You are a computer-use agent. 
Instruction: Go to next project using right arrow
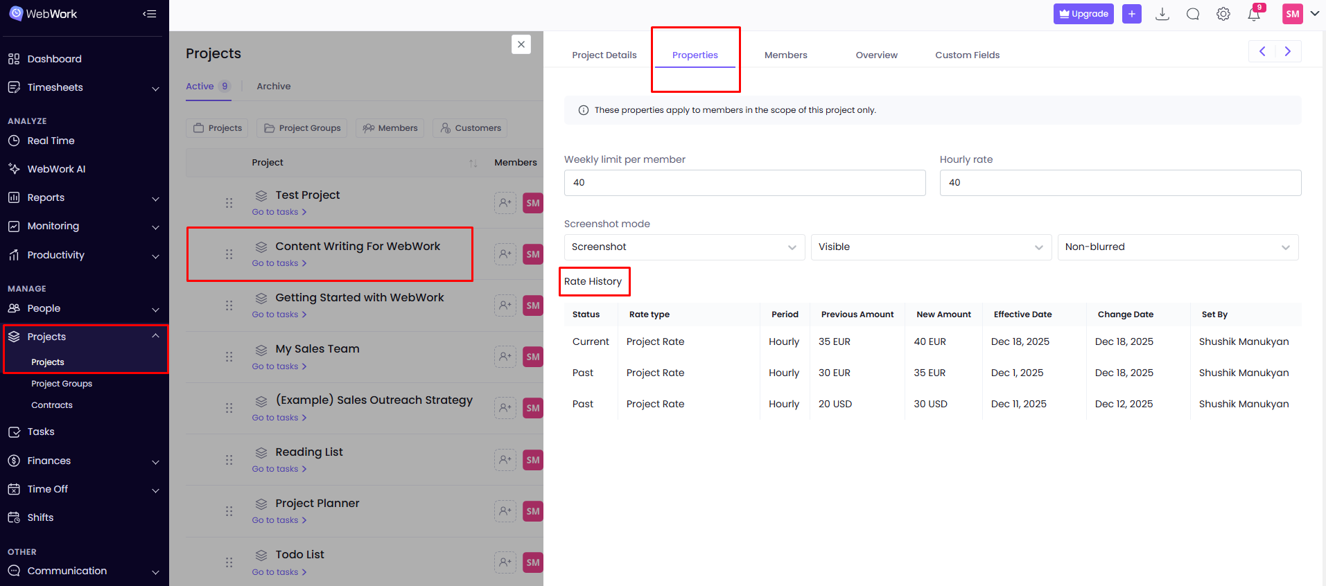(x=1287, y=51)
